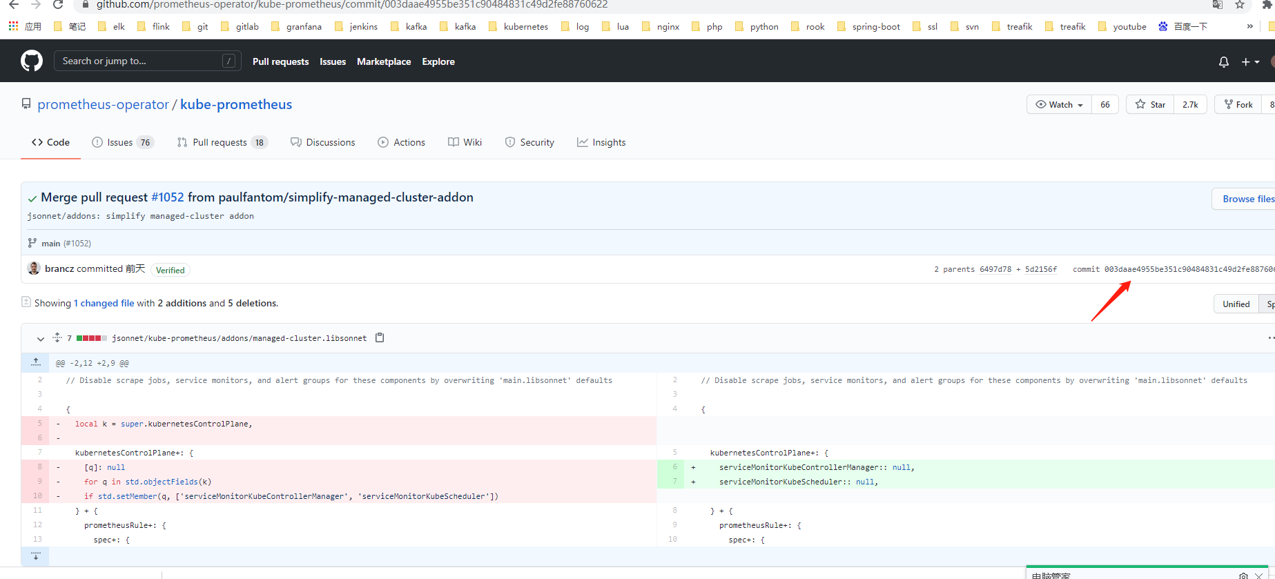The width and height of the screenshot is (1275, 579).
Task: Click the main branch link
Action: 50,243
